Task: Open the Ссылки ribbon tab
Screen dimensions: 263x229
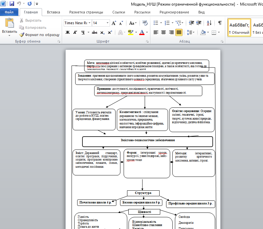Action: (119, 12)
